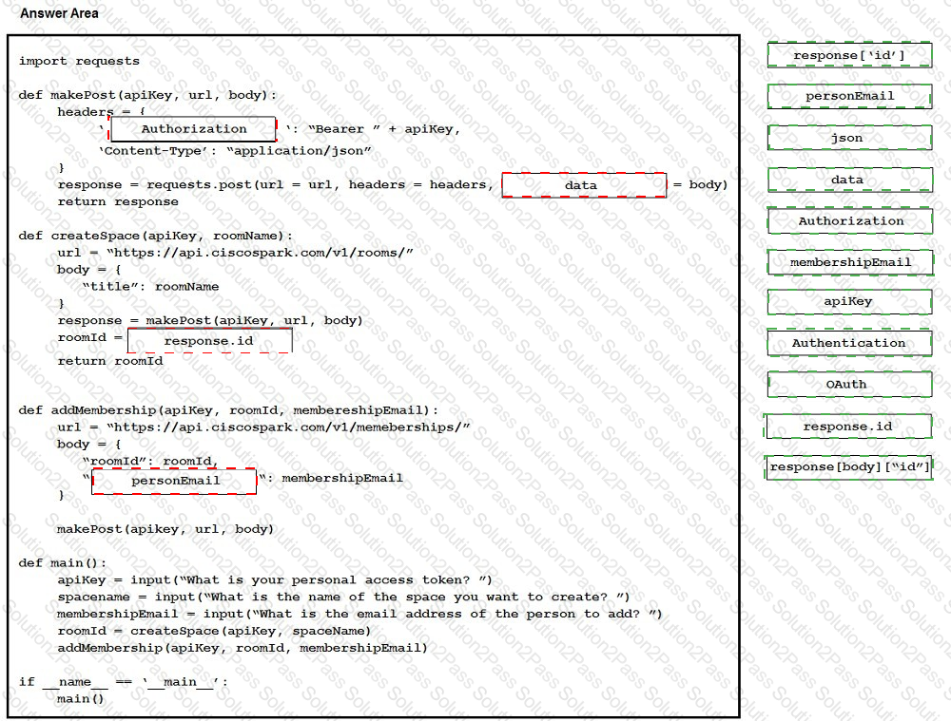Pick the response.id option in the right-hand list
The image size is (951, 721).
coord(847,427)
